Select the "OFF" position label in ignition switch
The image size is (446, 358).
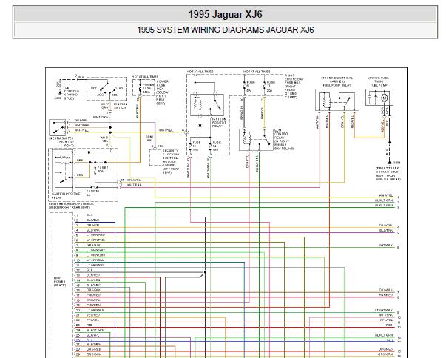coord(94,88)
